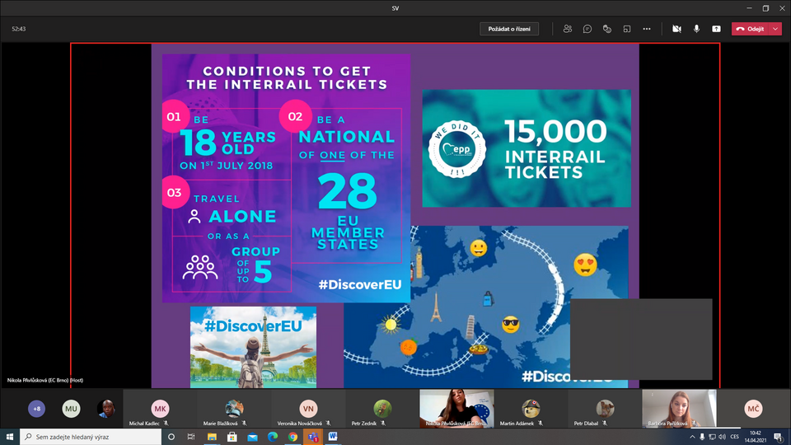Open the share content tray
This screenshot has width=791, height=445.
[716, 29]
